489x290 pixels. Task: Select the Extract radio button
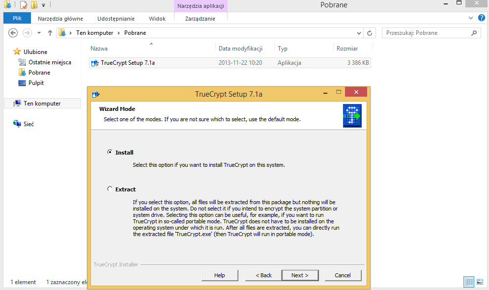110,189
